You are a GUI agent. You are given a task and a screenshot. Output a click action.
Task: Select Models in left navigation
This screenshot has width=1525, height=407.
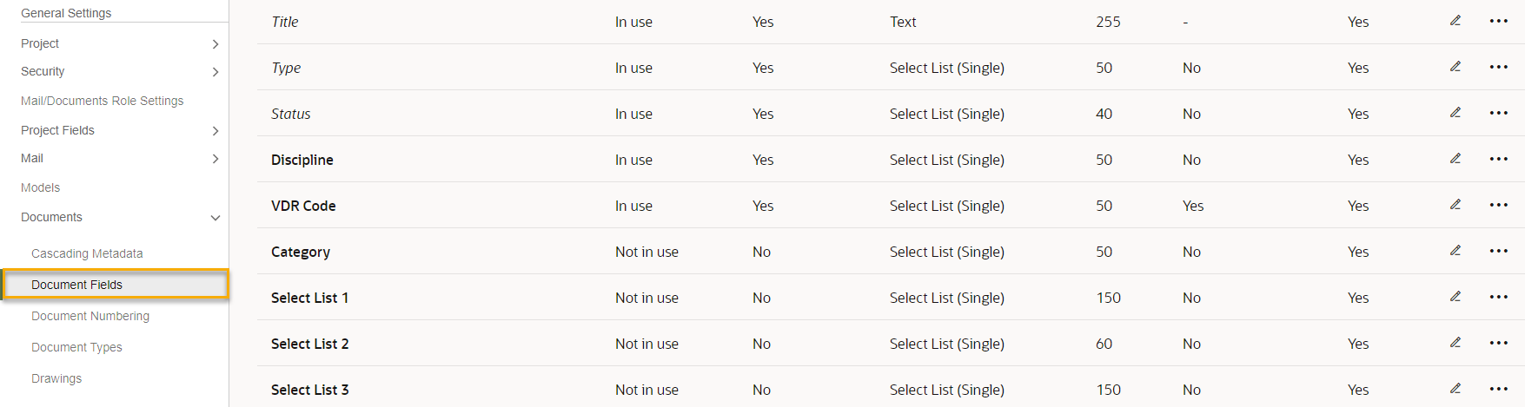[40, 187]
